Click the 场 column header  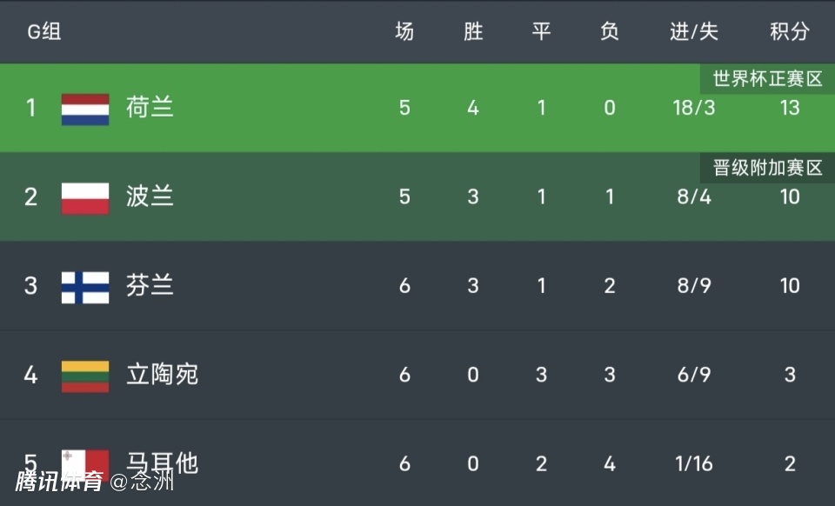[x=404, y=32]
